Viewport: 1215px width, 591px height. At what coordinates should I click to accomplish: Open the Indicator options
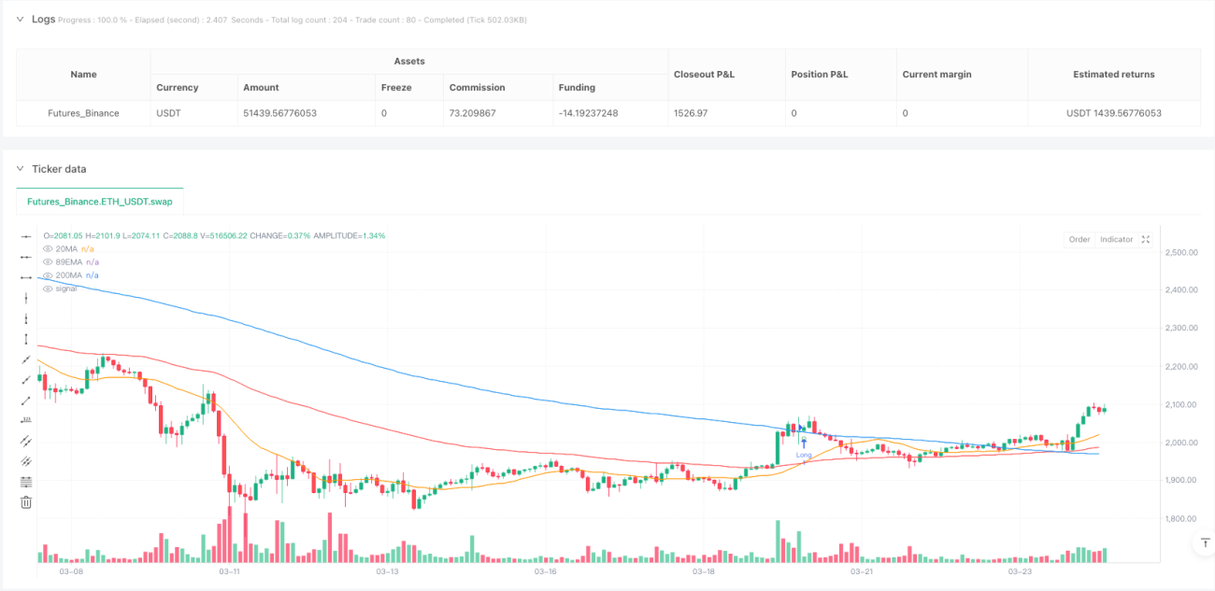point(1116,240)
